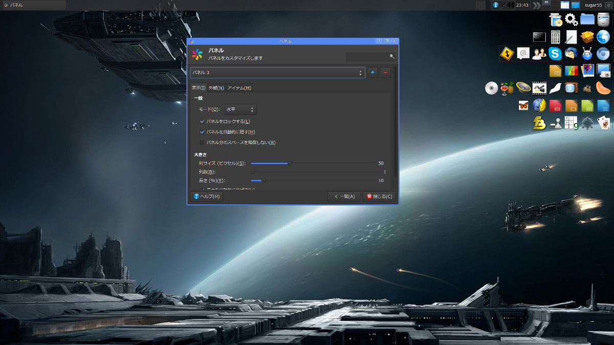Launch Clementine orange slice music player
This screenshot has height=345, width=614.
603,88
